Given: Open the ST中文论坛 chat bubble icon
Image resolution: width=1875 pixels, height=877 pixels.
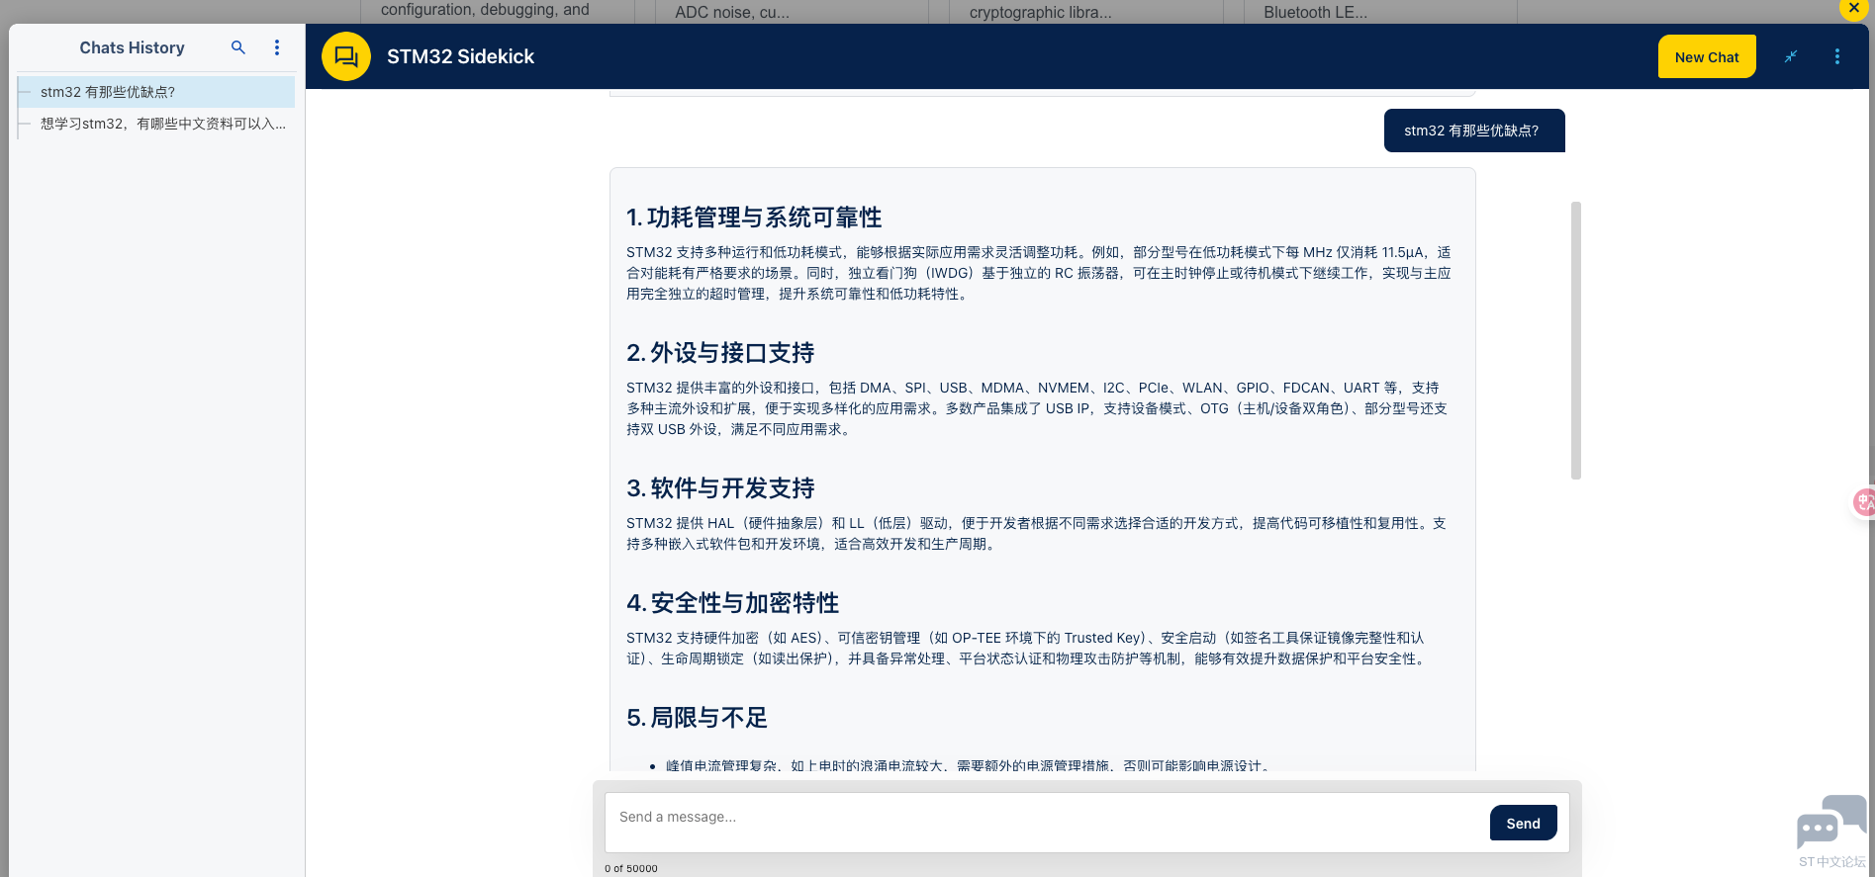Looking at the screenshot, I should (x=1831, y=823).
